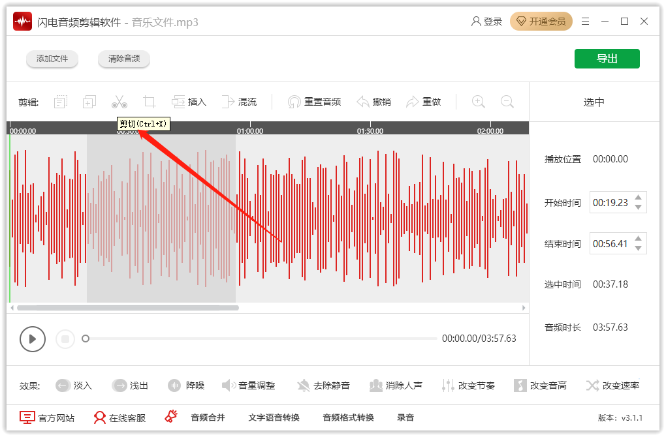This screenshot has width=666, height=437.
Task: Click the 重做 redo button
Action: [x=424, y=102]
